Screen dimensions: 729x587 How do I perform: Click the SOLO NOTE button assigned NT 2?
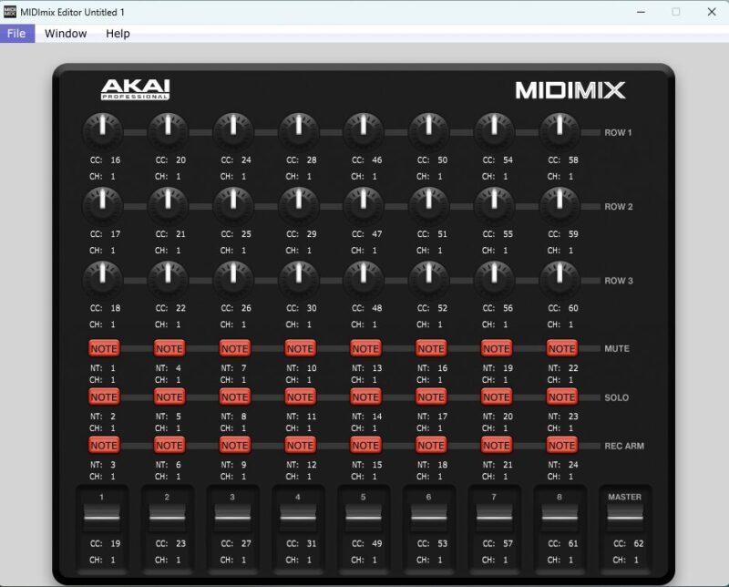point(104,396)
